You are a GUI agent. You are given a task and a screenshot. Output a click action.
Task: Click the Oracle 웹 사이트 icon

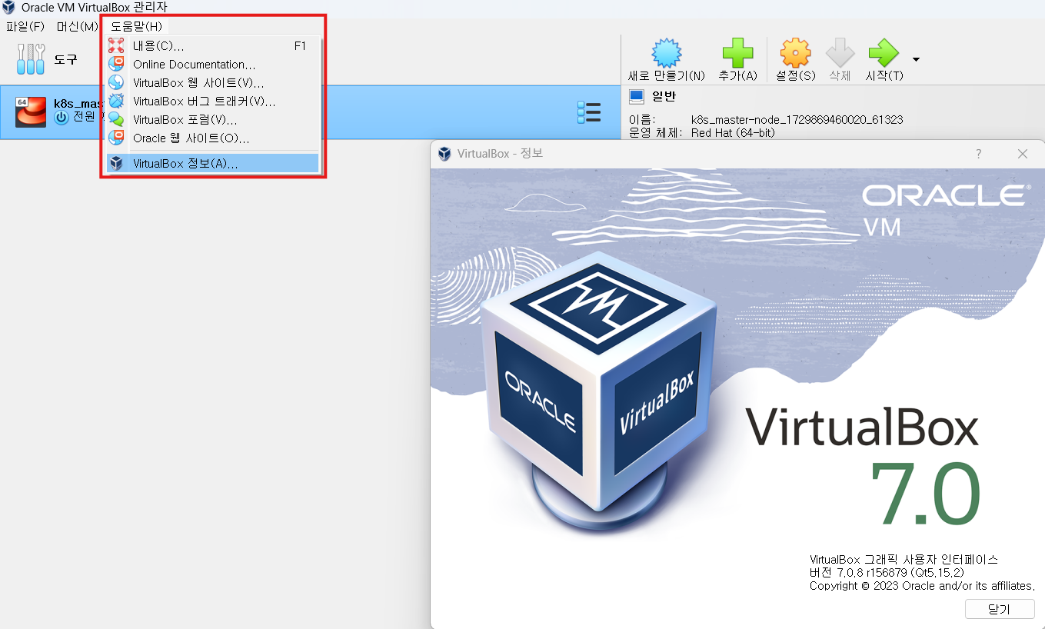[116, 138]
